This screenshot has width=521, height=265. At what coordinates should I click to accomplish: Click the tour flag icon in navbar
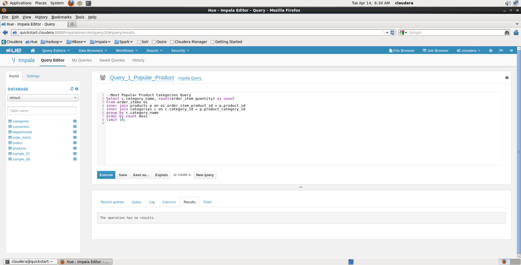(x=501, y=51)
